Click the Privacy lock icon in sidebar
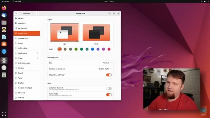The height and width of the screenshot is (118, 210). click(16, 58)
